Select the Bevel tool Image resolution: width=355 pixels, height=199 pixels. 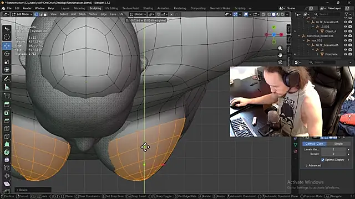[x=7, y=121]
